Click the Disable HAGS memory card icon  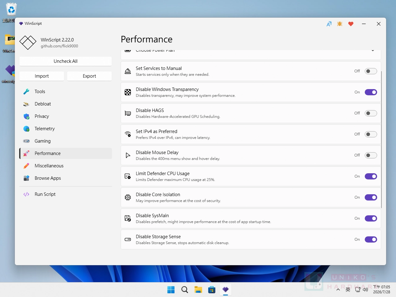click(x=128, y=113)
